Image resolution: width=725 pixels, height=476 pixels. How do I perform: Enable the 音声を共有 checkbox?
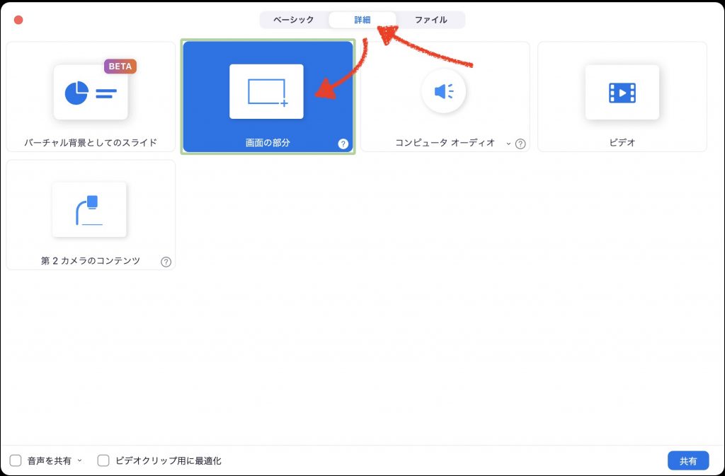[x=16, y=461]
